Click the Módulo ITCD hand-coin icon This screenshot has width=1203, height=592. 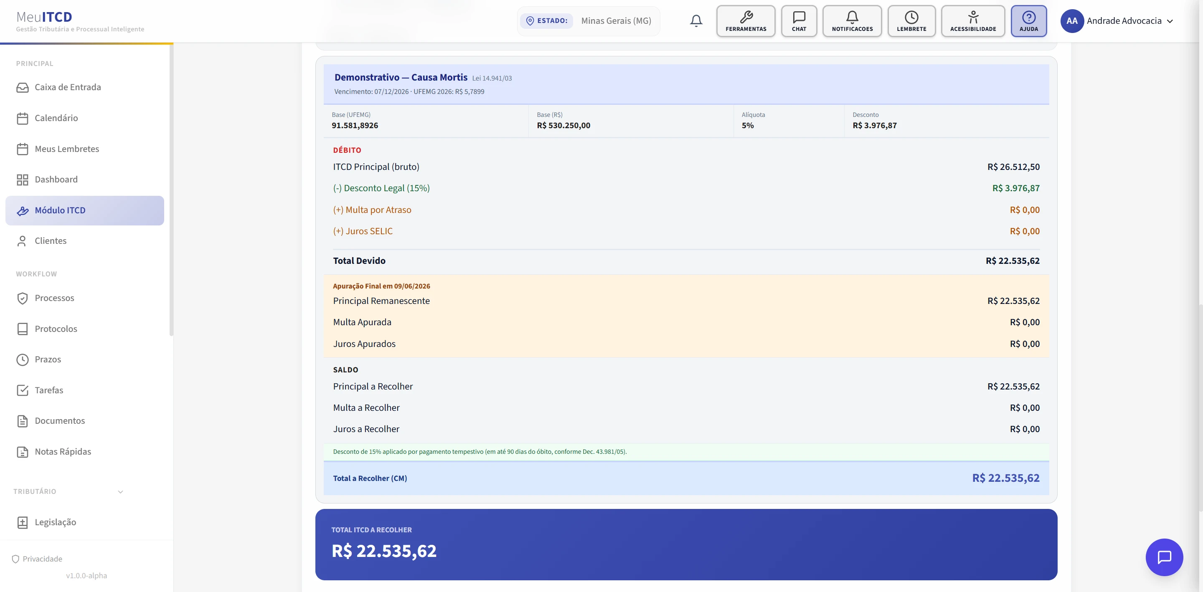click(23, 211)
